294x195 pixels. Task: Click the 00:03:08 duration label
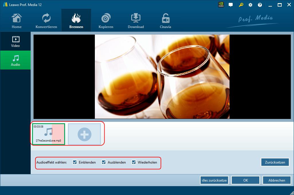(38, 126)
